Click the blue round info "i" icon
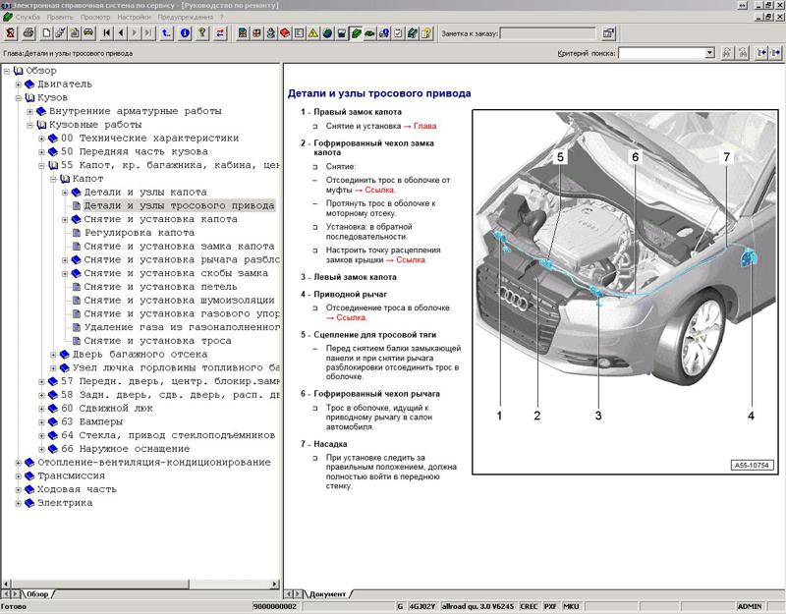The width and height of the screenshot is (786, 614). [x=185, y=33]
